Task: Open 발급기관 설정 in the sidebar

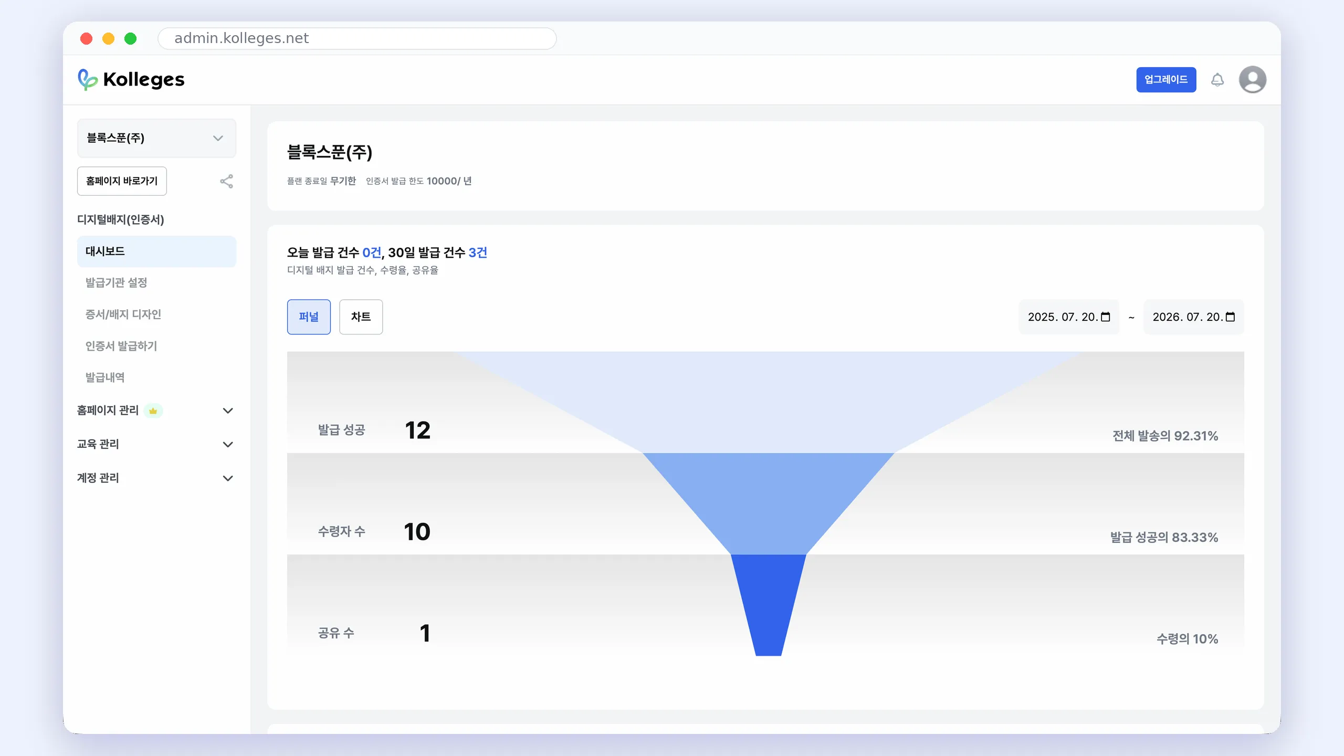Action: [x=116, y=282]
